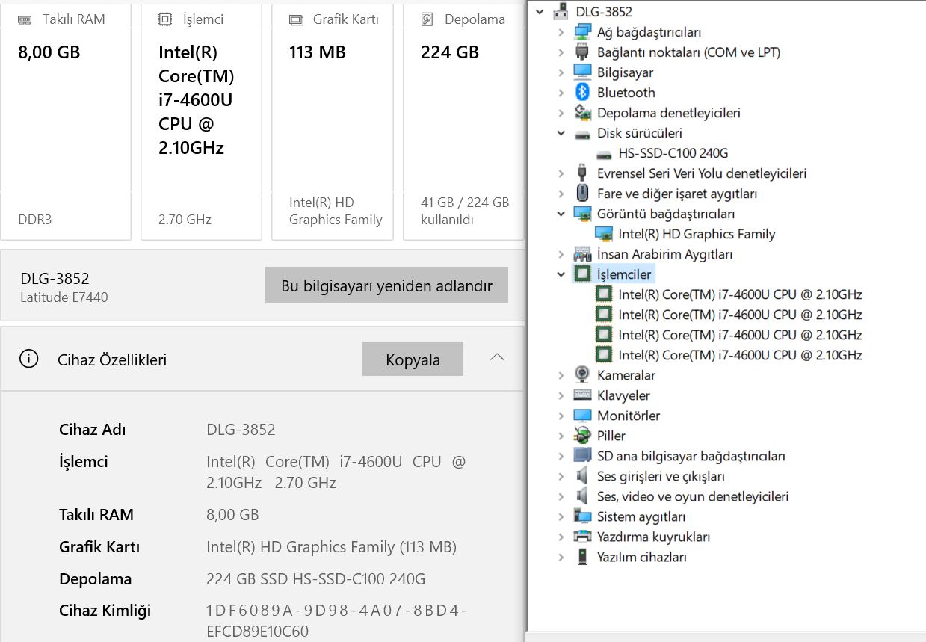
Task: Click the Kopyala button
Action: click(x=413, y=359)
